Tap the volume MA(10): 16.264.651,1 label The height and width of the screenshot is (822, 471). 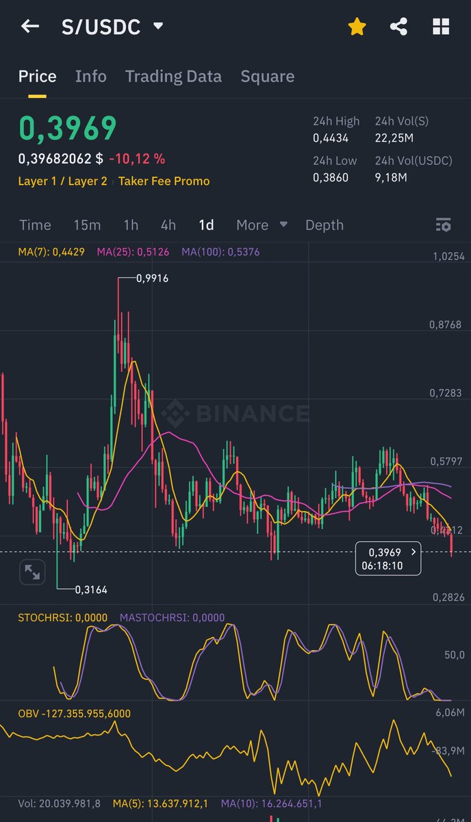tap(271, 804)
